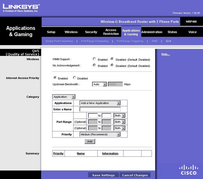Disable Internet Access Priority

click(x=74, y=78)
